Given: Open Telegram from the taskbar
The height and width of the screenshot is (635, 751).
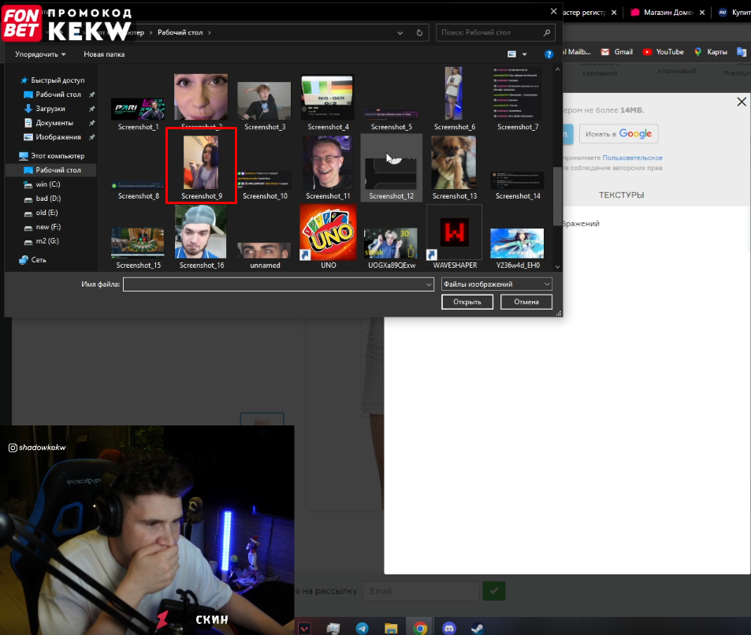Looking at the screenshot, I should point(362,628).
